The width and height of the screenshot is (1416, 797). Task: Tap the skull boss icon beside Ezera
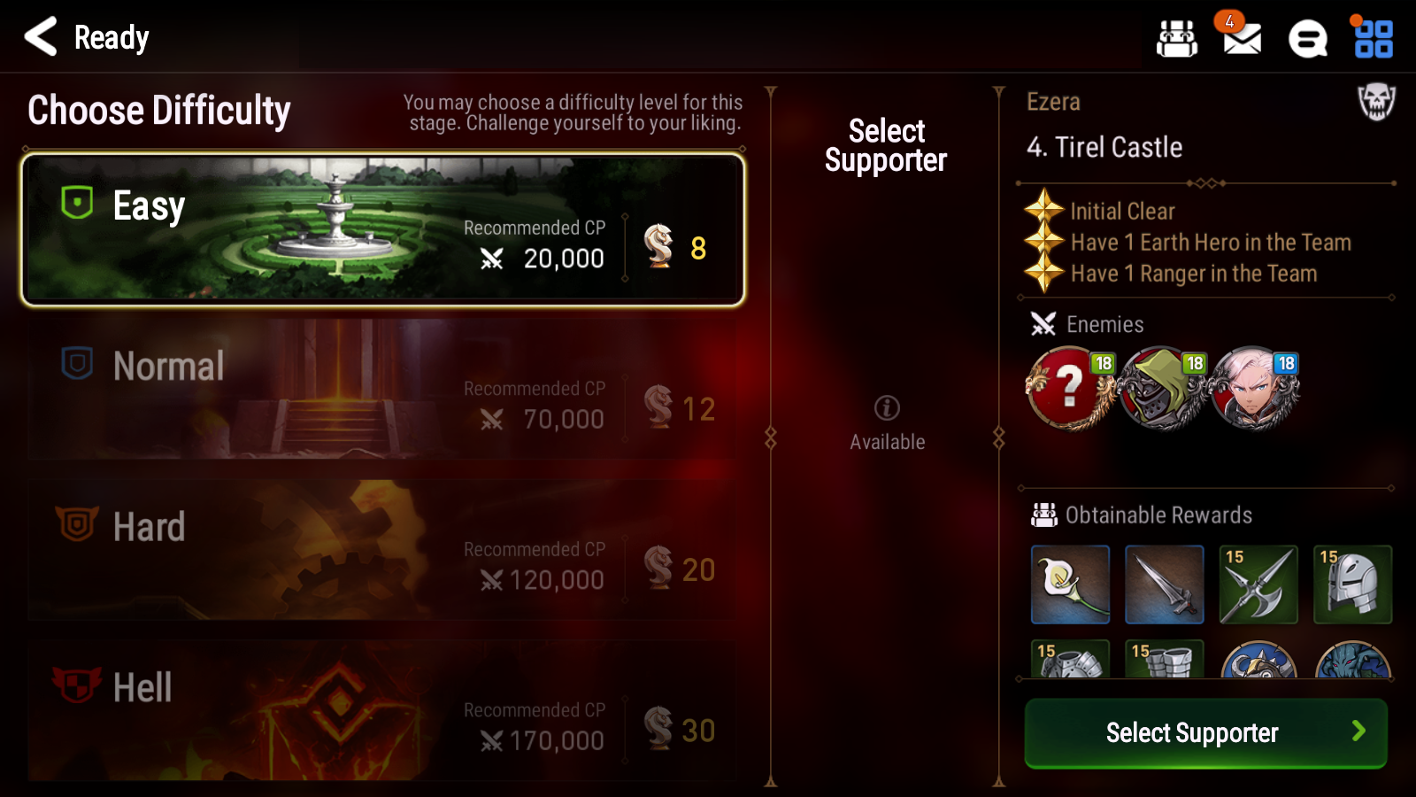(1376, 102)
